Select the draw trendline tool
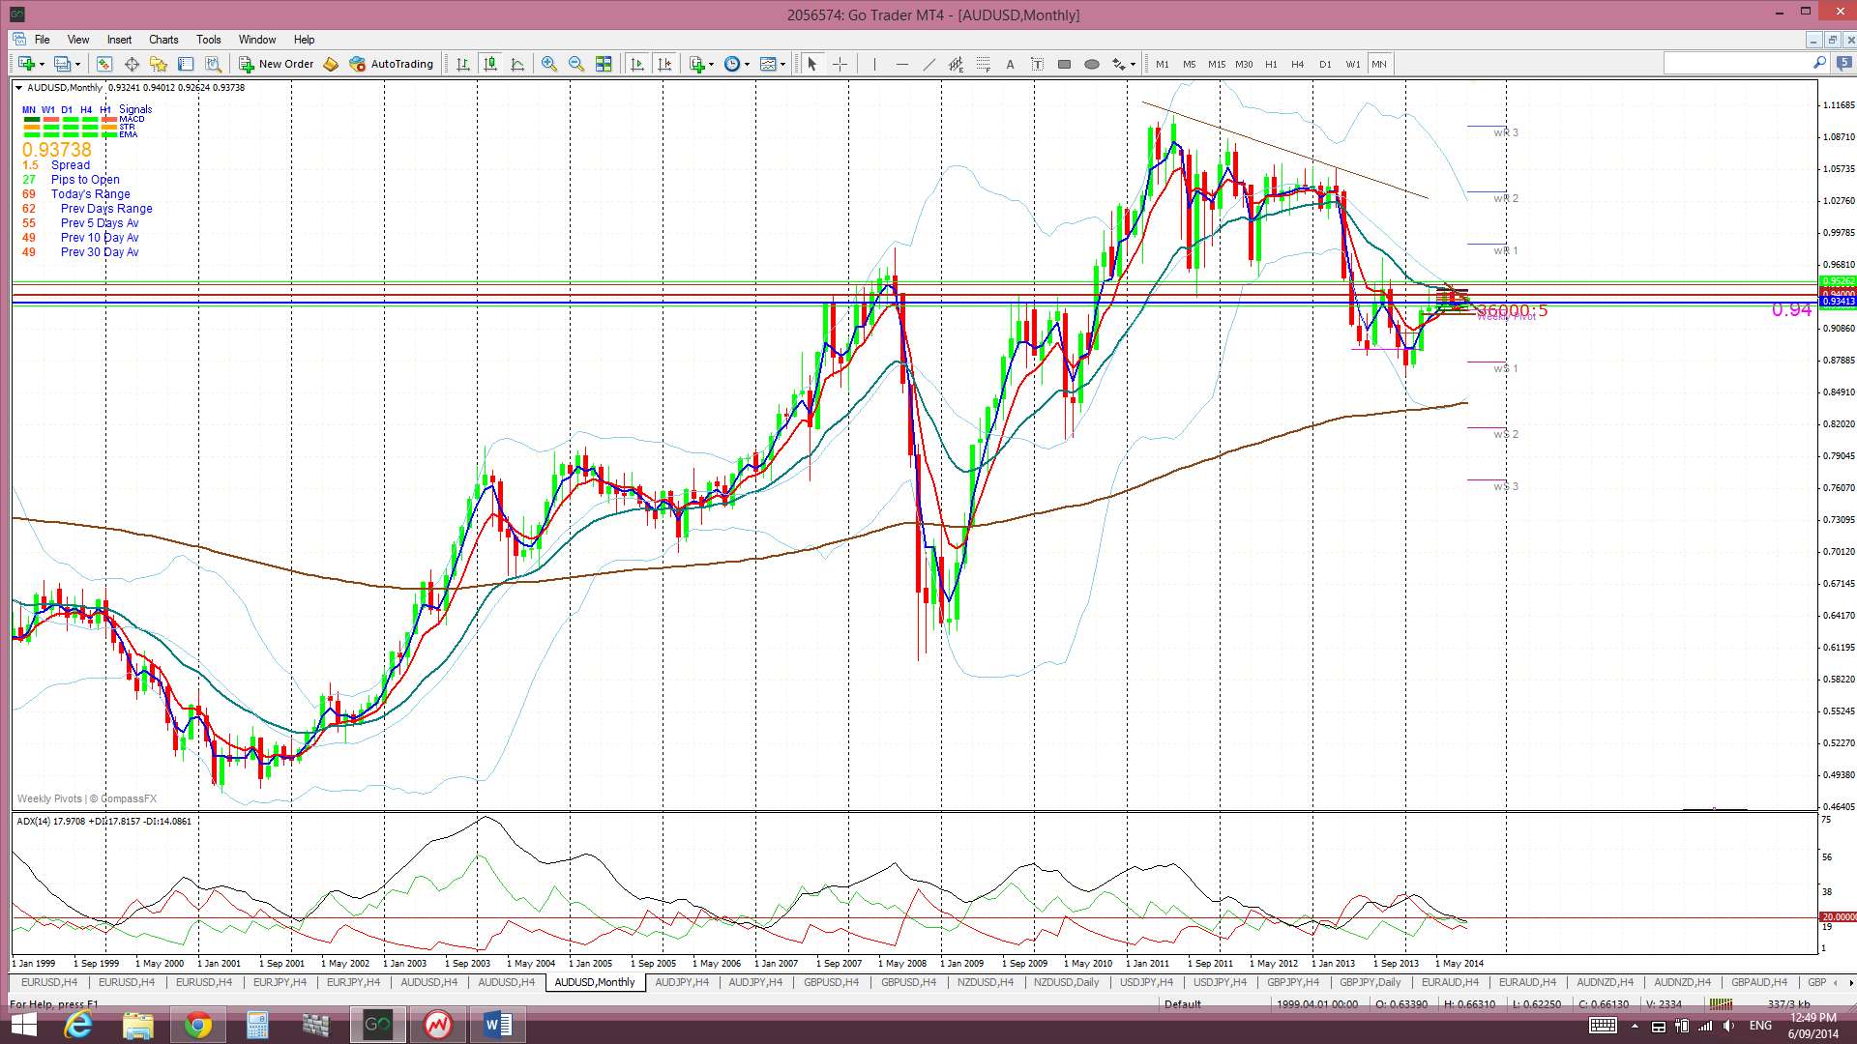The height and width of the screenshot is (1044, 1857). (x=928, y=64)
